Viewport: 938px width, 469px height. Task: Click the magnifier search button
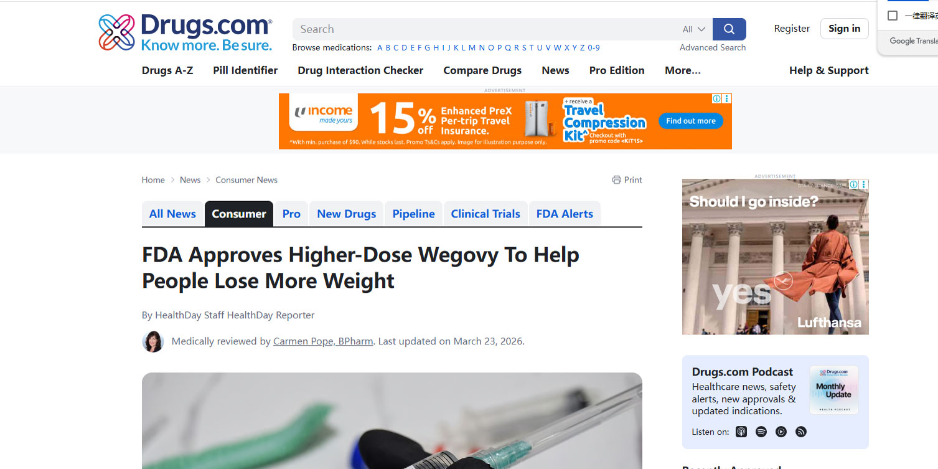pyautogui.click(x=729, y=29)
